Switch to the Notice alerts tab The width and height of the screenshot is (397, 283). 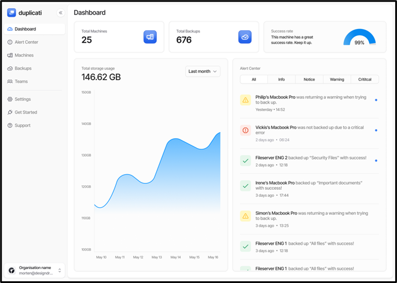(309, 79)
